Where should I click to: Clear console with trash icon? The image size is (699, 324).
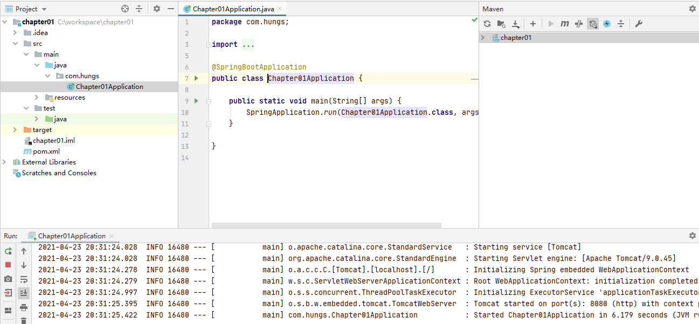click(x=24, y=321)
